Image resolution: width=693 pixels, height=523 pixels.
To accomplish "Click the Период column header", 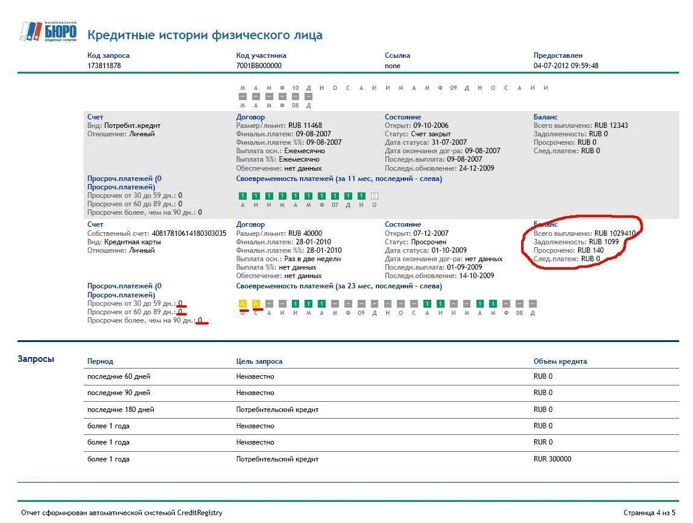I will [x=100, y=361].
